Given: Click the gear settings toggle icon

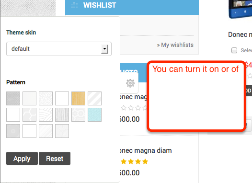Looking at the screenshot, I should pyautogui.click(x=130, y=83).
